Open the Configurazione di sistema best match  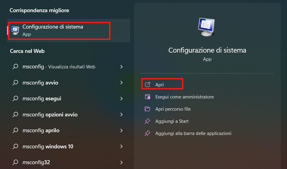tap(53, 30)
